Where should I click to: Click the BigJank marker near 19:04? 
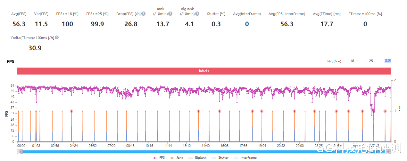[x=262, y=111]
